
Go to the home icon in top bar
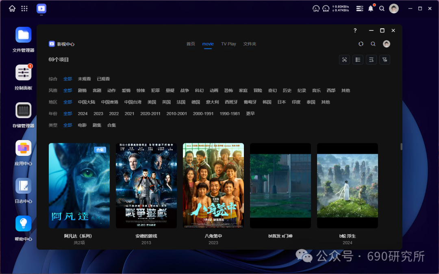point(12,9)
